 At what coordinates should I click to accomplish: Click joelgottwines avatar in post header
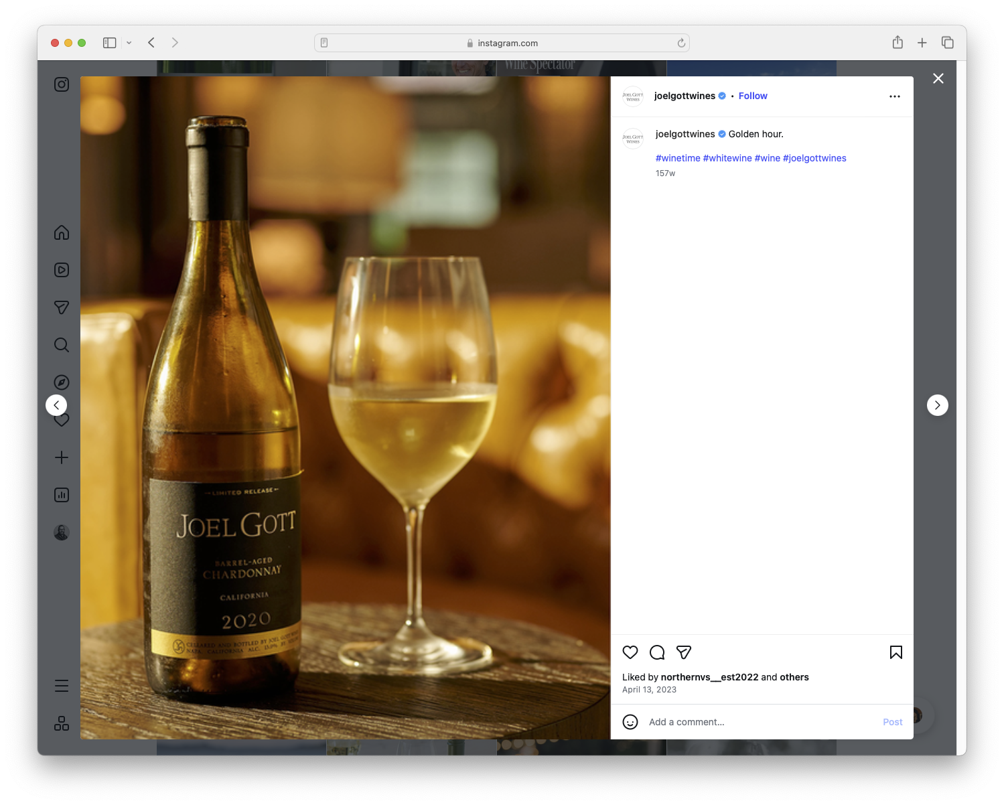[x=633, y=96]
